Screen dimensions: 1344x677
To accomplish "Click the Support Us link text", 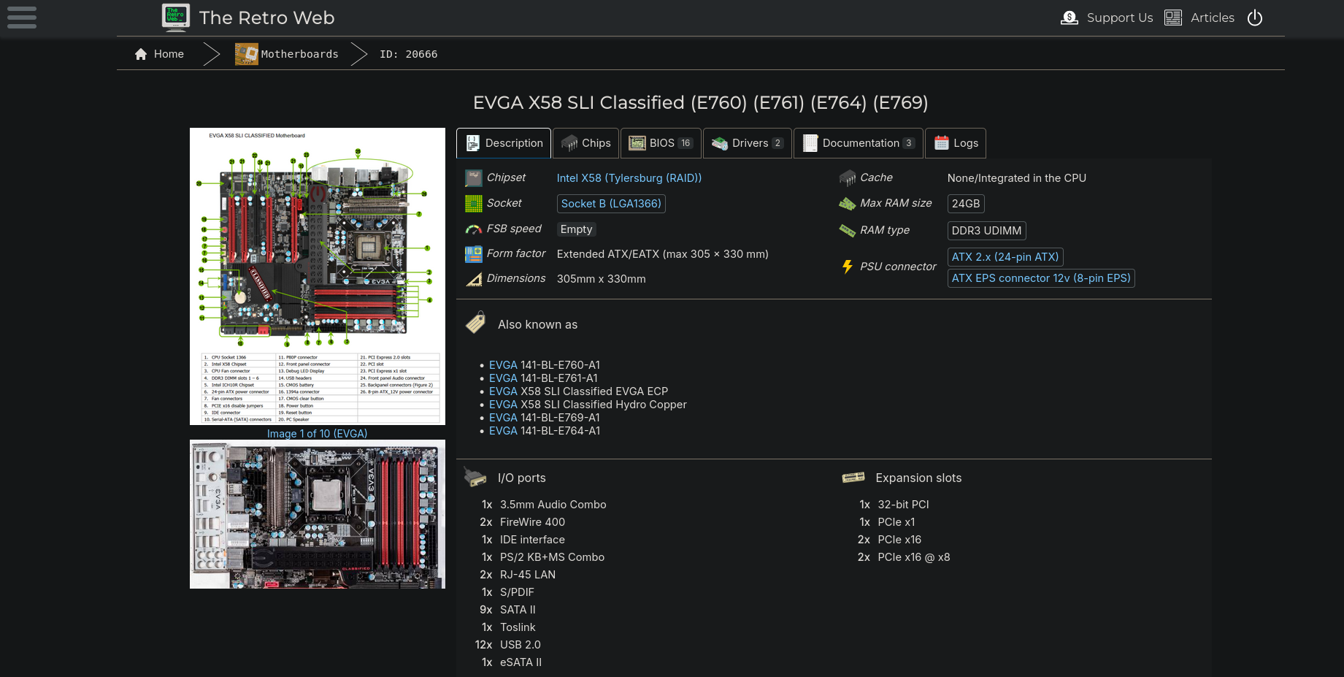I will 1120,18.
